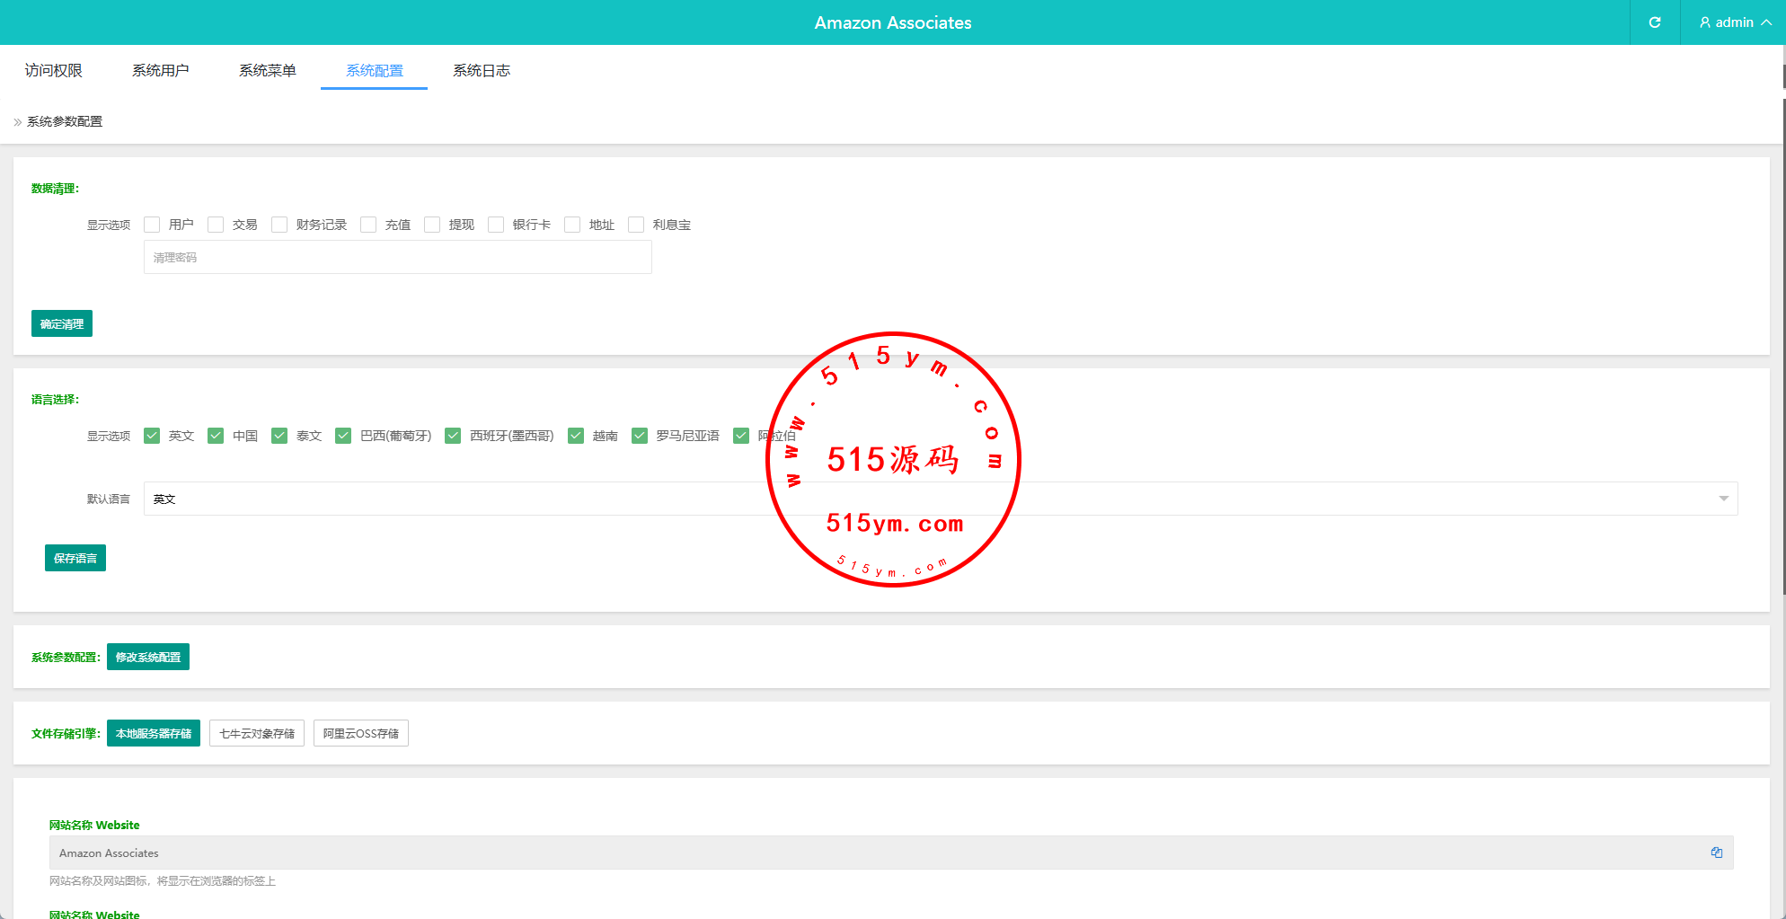1786x919 pixels.
Task: Click the 保存语言 button
Action: click(x=75, y=558)
